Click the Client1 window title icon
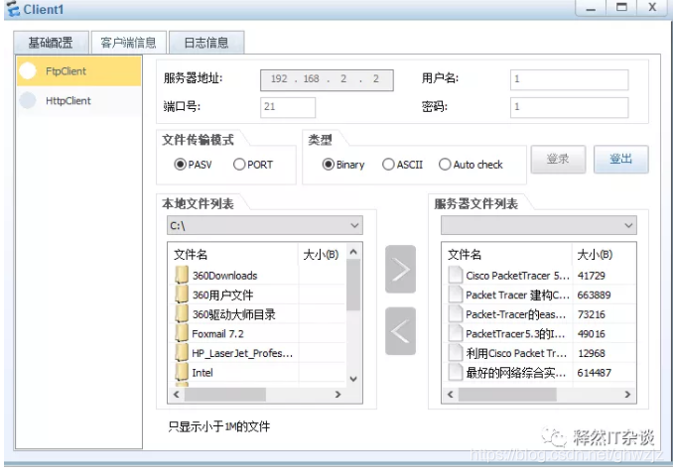Image resolution: width=673 pixels, height=473 pixels. pyautogui.click(x=13, y=9)
